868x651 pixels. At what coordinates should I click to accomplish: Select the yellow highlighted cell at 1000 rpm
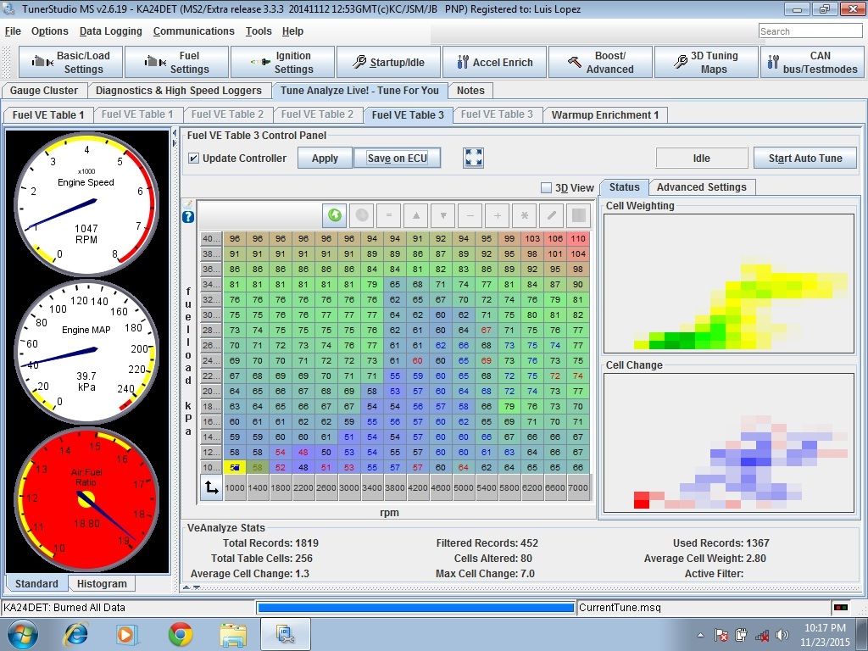click(x=235, y=467)
